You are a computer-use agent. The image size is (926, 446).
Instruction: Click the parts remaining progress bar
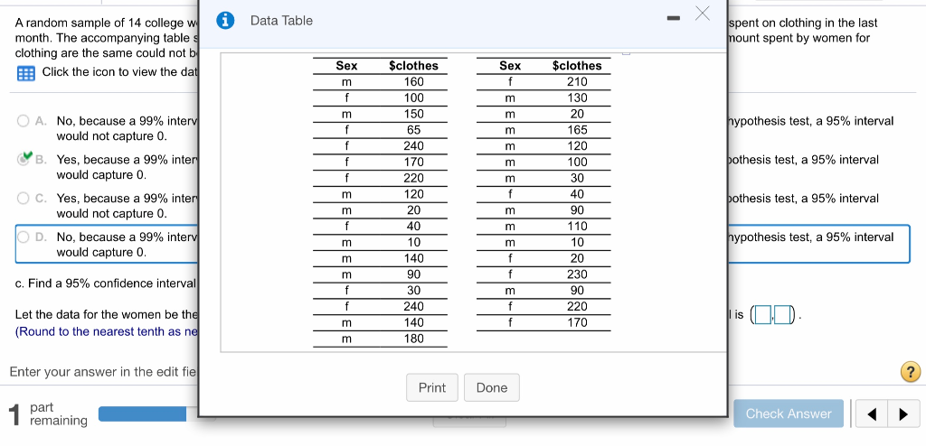pyautogui.click(x=147, y=414)
